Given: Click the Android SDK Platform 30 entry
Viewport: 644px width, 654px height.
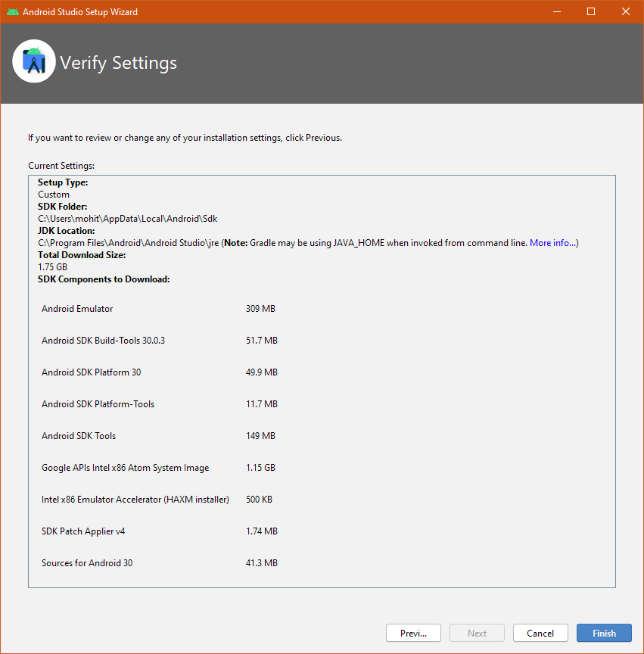Looking at the screenshot, I should pyautogui.click(x=91, y=372).
